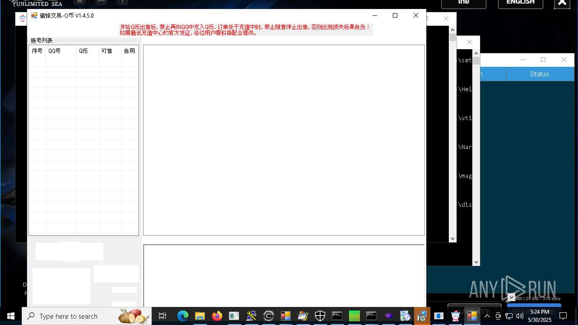The height and width of the screenshot is (325, 578).
Task: Open File Explorer from taskbar
Action: (x=200, y=316)
